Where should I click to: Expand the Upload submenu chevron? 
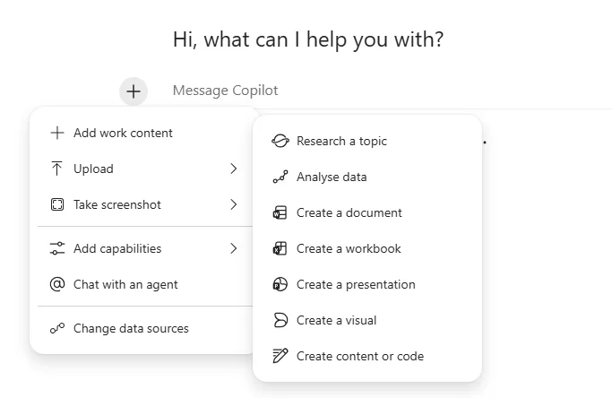pos(233,169)
